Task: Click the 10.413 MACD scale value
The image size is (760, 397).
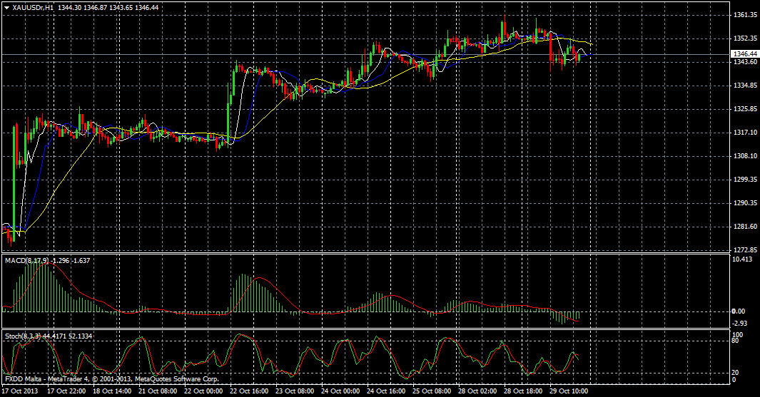Action: pos(743,259)
